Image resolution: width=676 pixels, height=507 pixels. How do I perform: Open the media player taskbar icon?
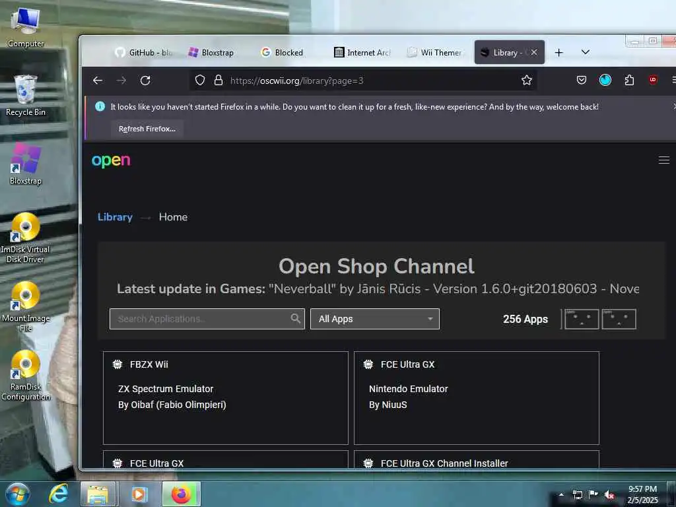point(139,494)
